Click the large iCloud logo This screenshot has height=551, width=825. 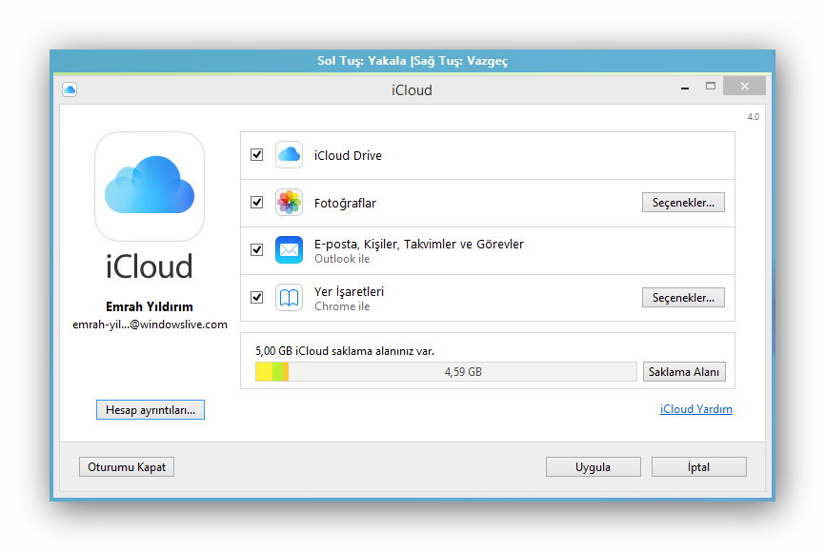coord(150,187)
